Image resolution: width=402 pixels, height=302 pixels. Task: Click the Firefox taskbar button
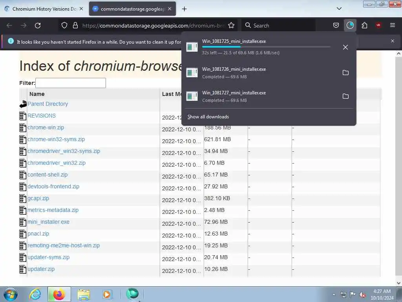pyautogui.click(x=59, y=294)
